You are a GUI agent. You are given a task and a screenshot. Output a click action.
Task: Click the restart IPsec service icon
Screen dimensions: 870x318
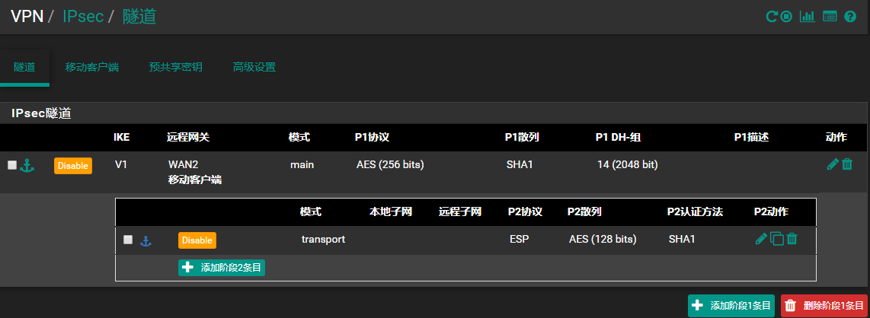772,16
